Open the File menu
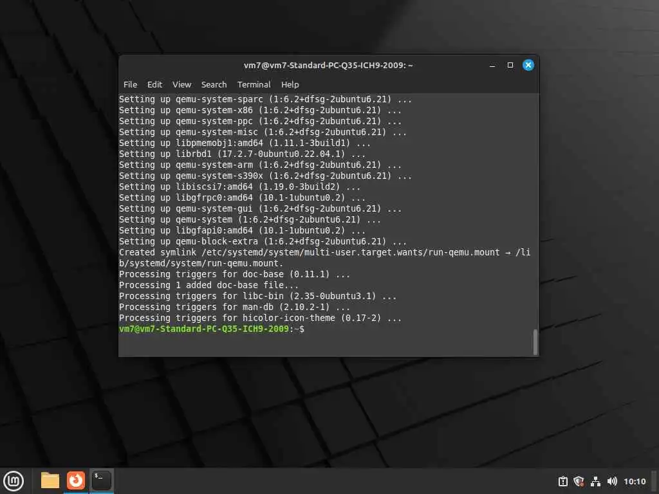 [130, 84]
